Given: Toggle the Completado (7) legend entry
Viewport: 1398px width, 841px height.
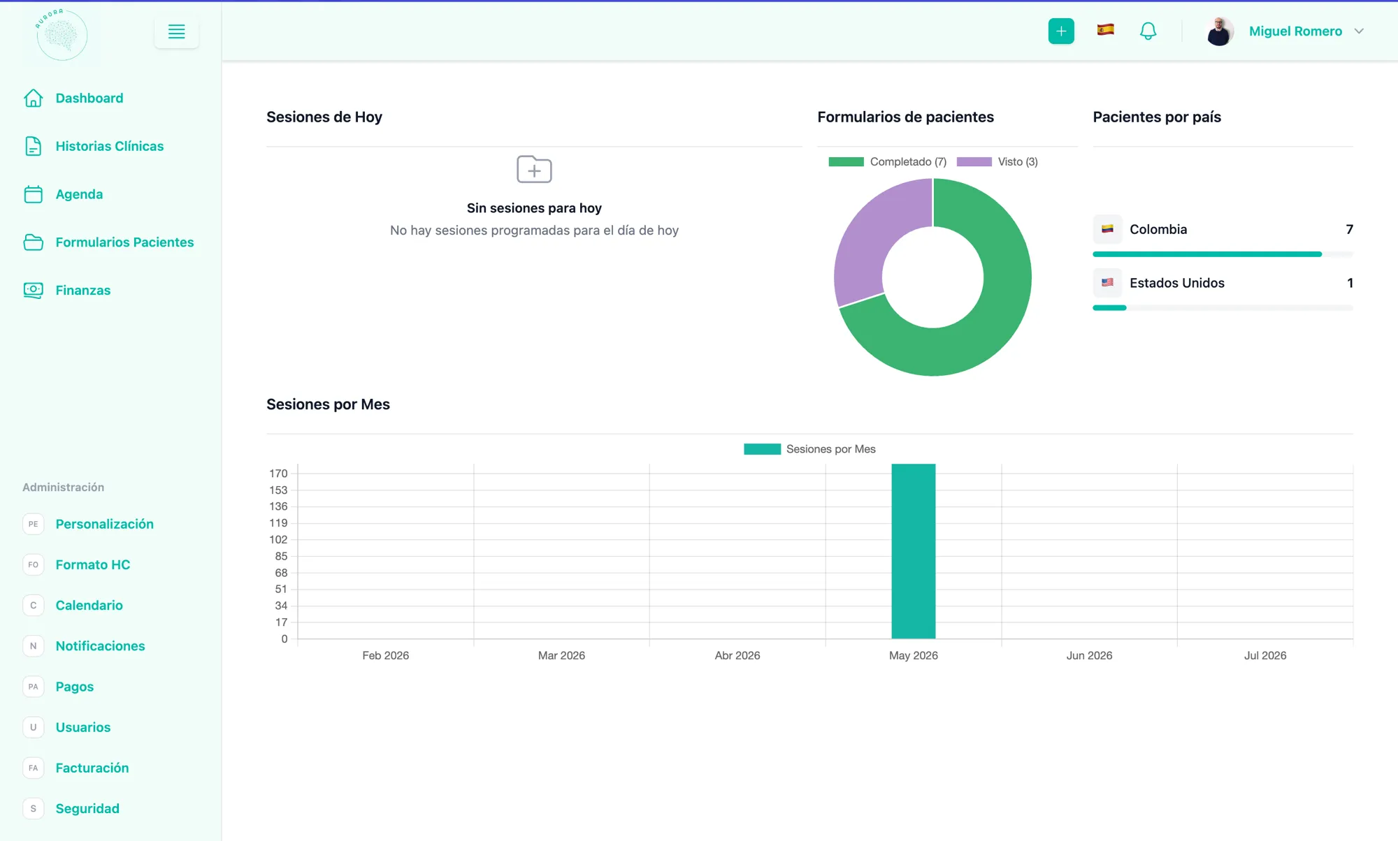Looking at the screenshot, I should [x=888, y=161].
